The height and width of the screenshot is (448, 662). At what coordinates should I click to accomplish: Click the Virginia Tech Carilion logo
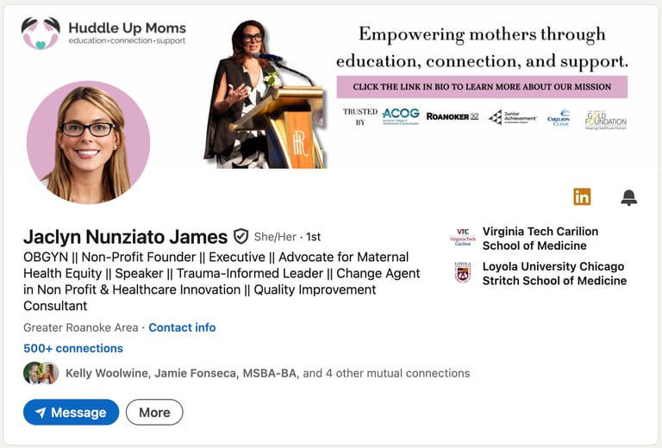pyautogui.click(x=463, y=239)
